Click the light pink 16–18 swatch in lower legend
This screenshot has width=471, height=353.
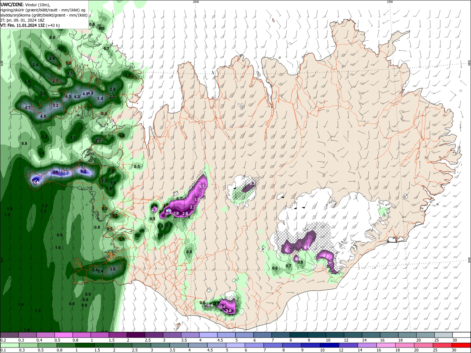click(386, 345)
